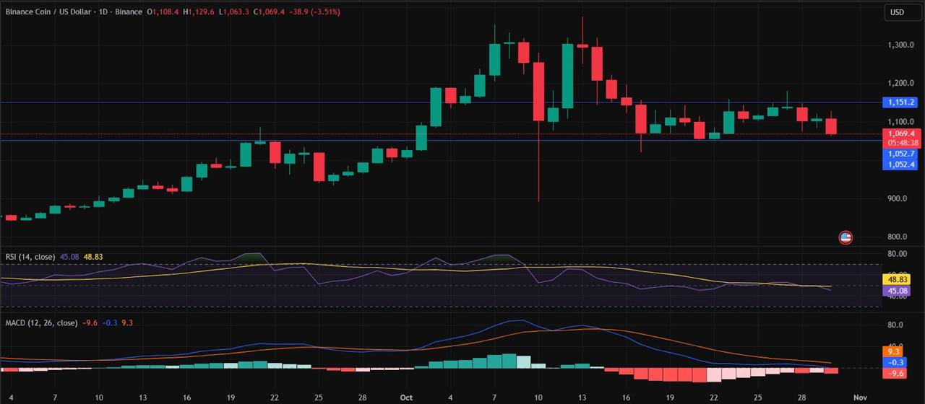The width and height of the screenshot is (925, 404).
Task: Click the red -9.6 MACD scale tag
Action: 896,373
